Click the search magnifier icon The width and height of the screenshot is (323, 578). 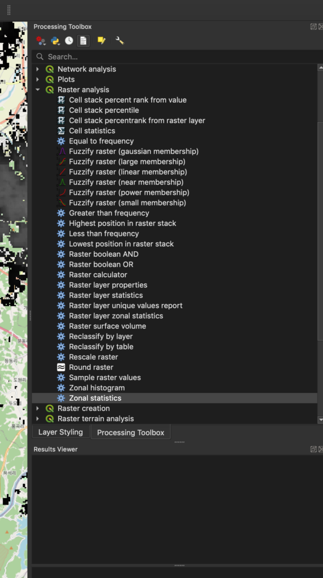[40, 57]
